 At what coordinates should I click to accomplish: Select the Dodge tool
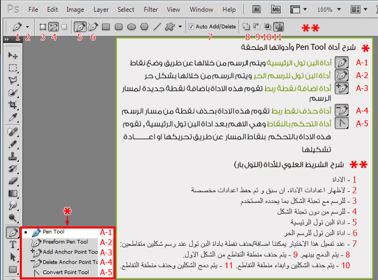(13, 218)
